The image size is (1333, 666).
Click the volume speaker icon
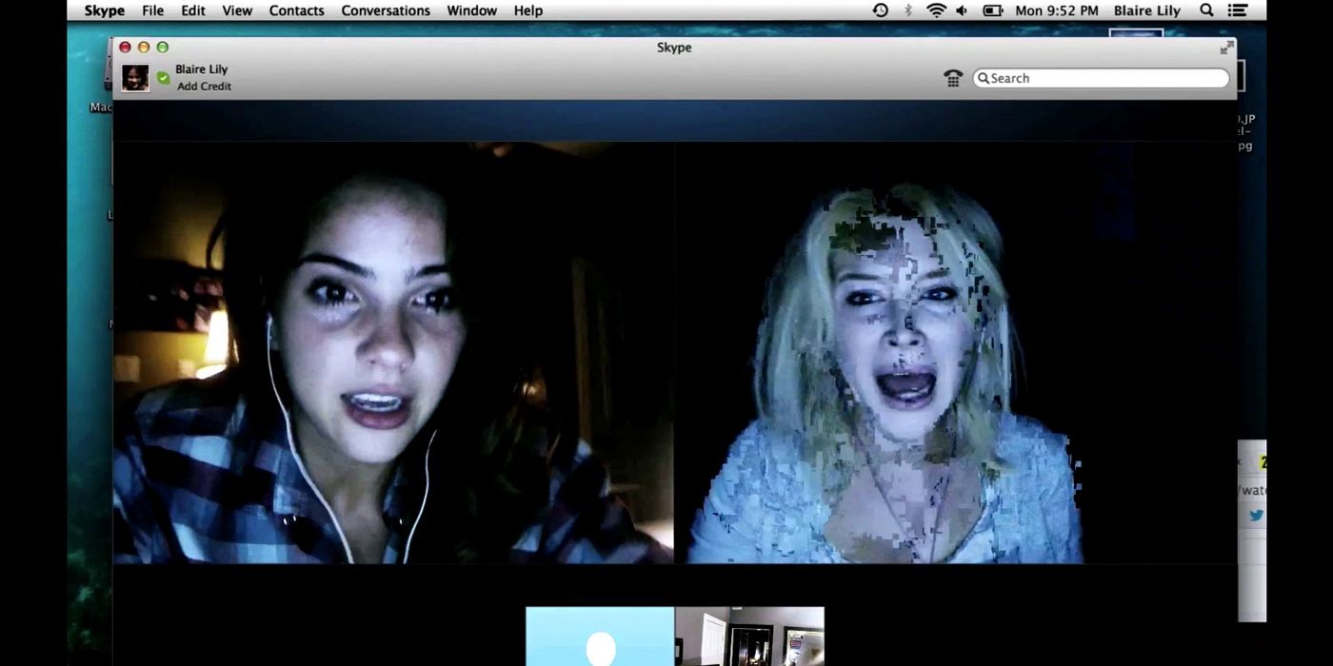tap(962, 10)
